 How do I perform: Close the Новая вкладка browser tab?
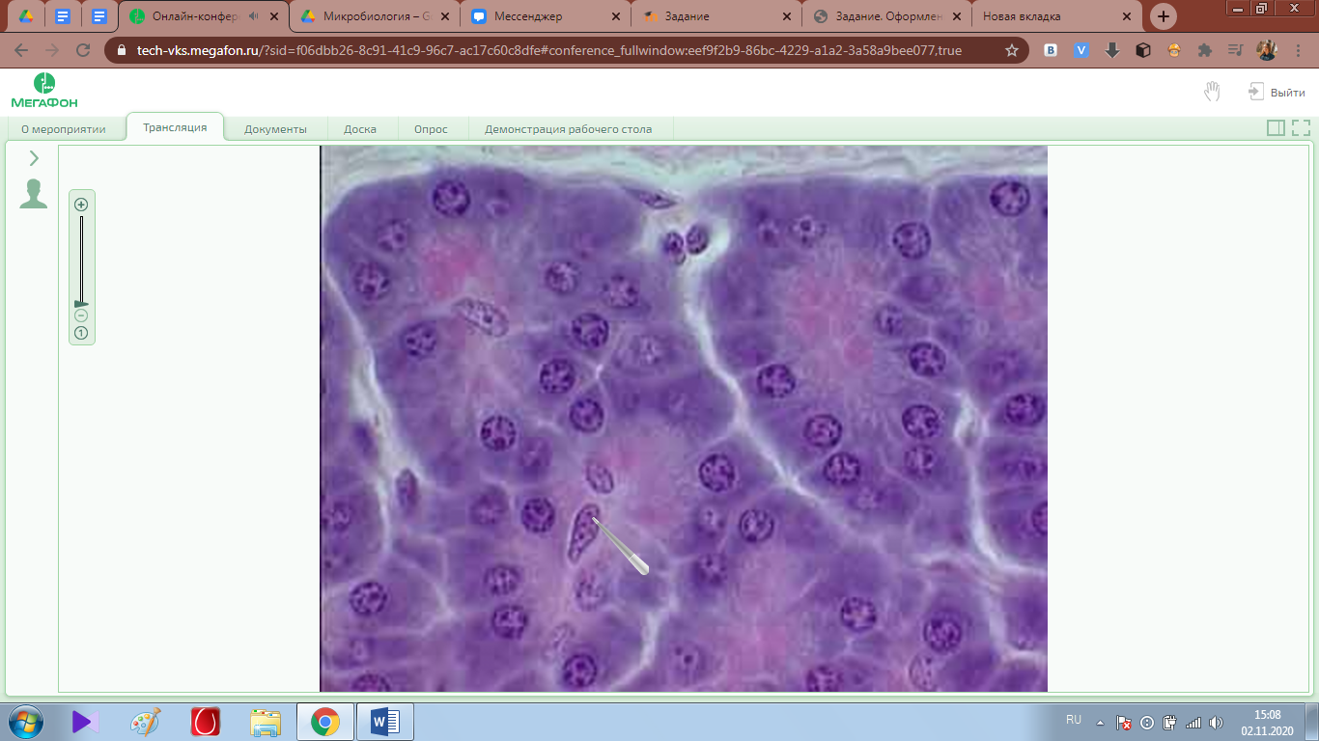click(x=1126, y=16)
